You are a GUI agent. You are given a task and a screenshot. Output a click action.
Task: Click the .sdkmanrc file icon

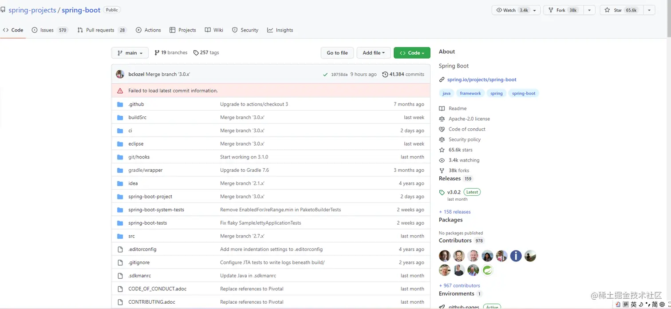pyautogui.click(x=120, y=276)
